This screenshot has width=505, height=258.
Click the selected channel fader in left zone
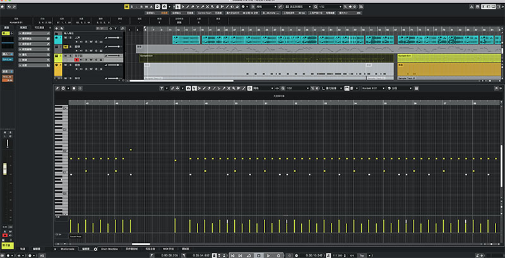5,169
